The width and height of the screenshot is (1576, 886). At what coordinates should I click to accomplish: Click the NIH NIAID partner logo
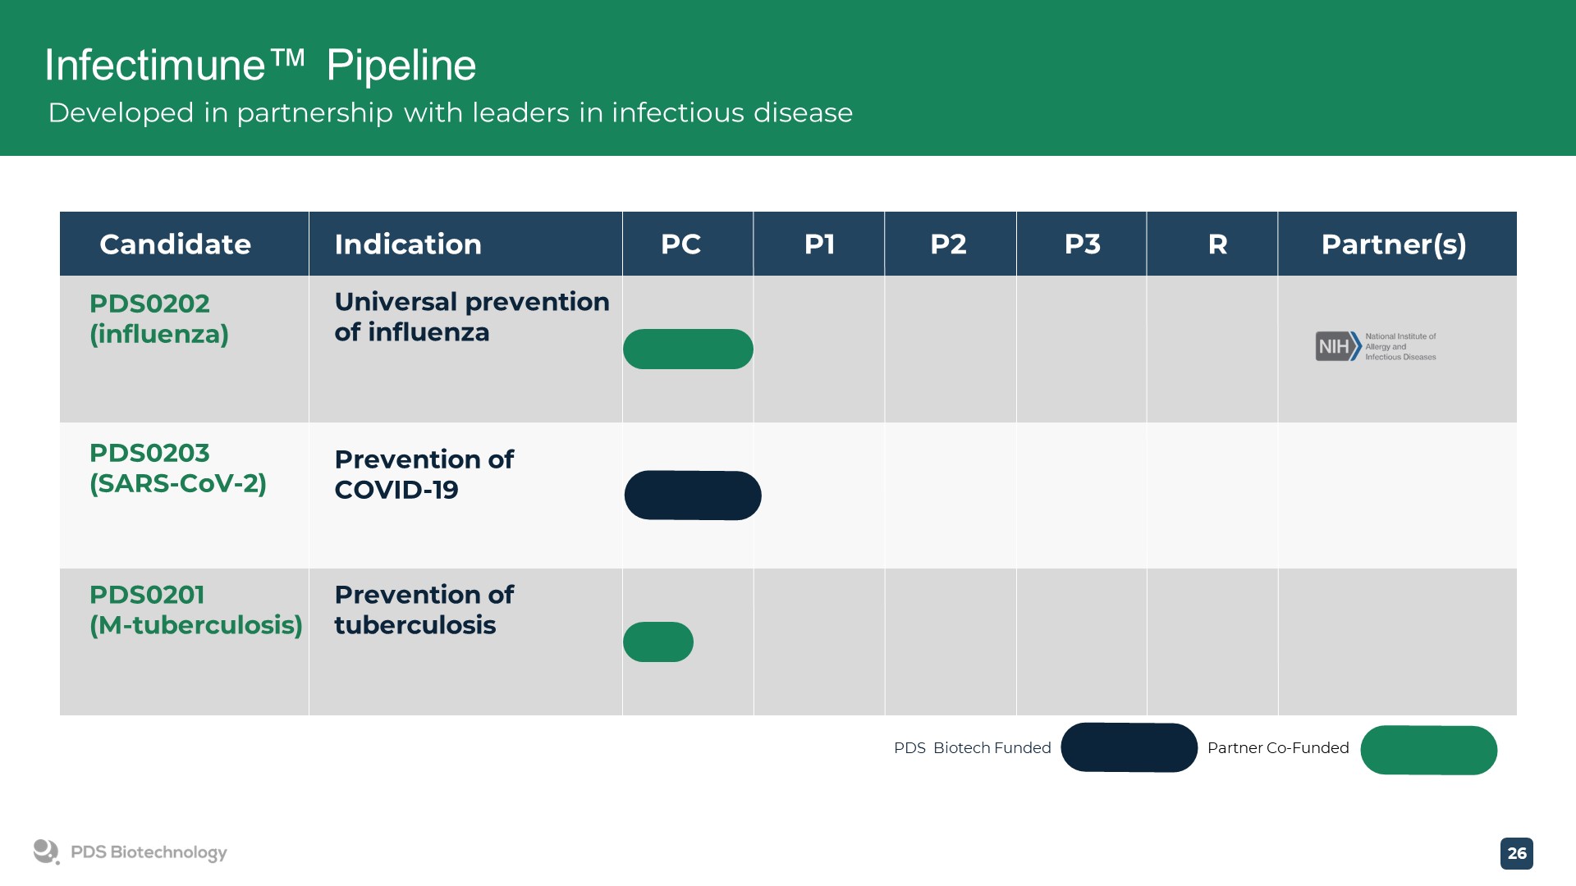pos(1376,346)
